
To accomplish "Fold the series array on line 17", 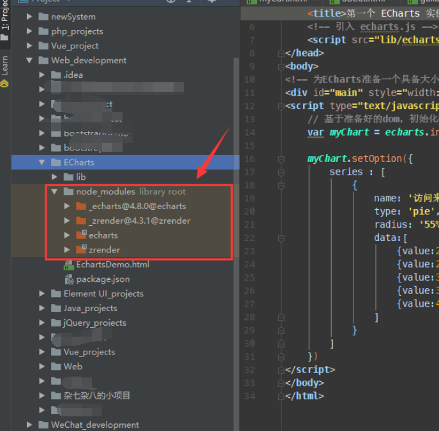I will (281, 172).
